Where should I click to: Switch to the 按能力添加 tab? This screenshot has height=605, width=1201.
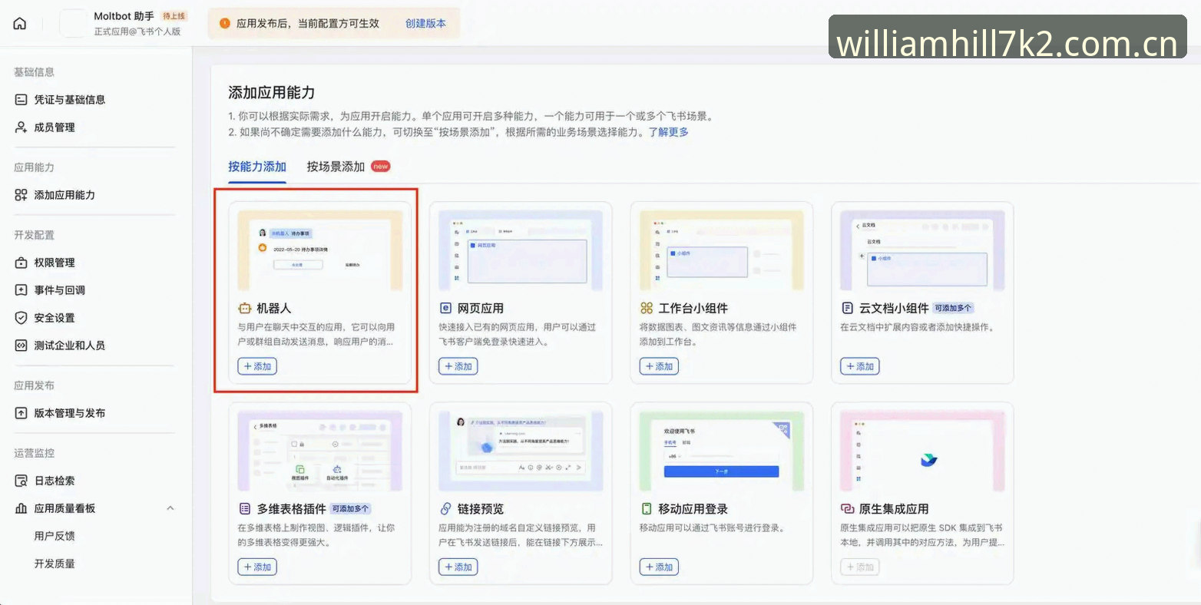(257, 167)
